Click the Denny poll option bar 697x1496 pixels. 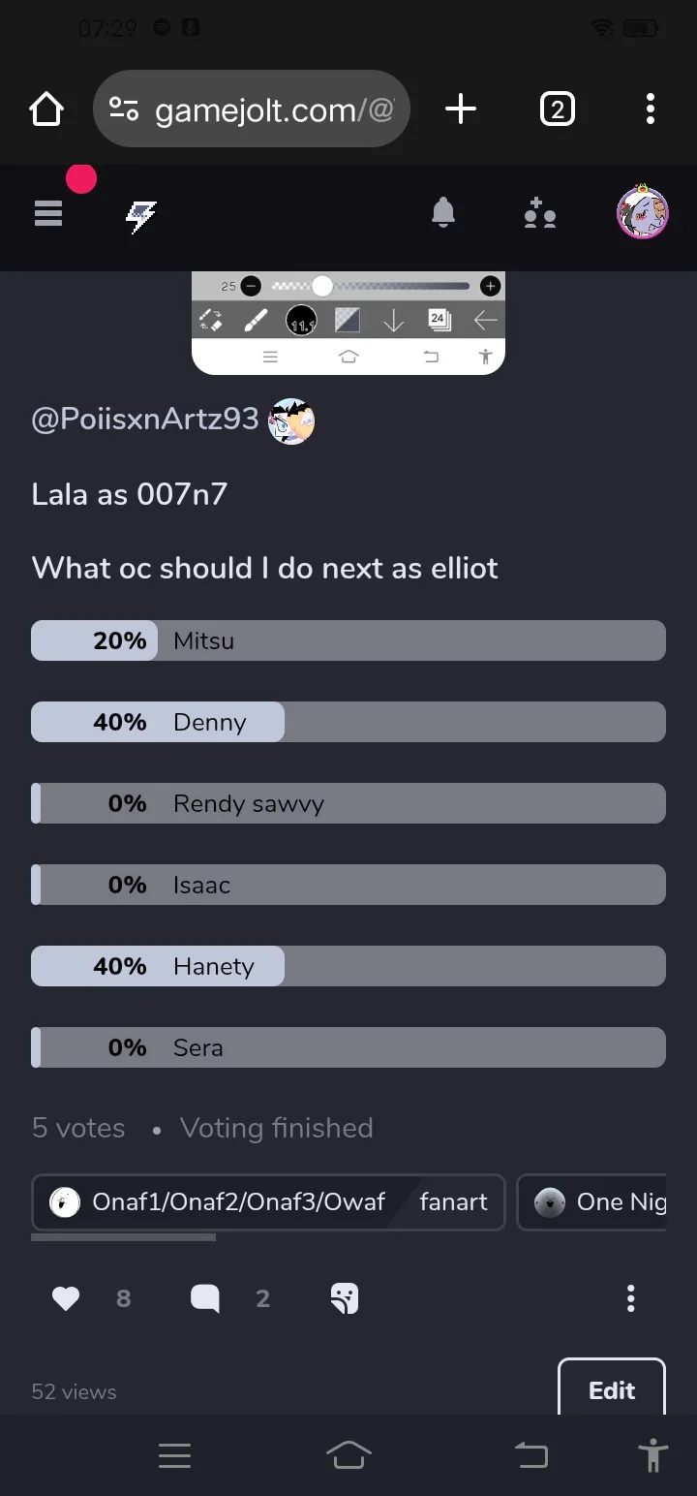(x=348, y=722)
